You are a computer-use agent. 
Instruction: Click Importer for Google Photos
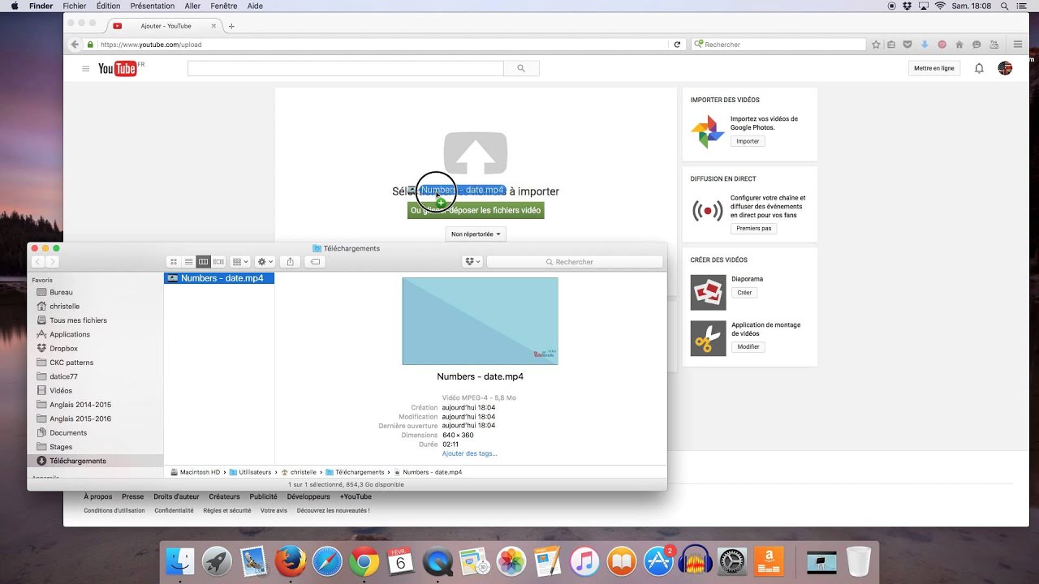pos(748,141)
